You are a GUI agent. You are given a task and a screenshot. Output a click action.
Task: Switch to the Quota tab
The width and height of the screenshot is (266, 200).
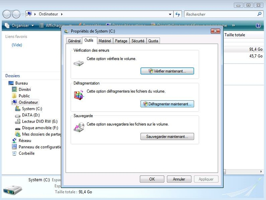(153, 41)
